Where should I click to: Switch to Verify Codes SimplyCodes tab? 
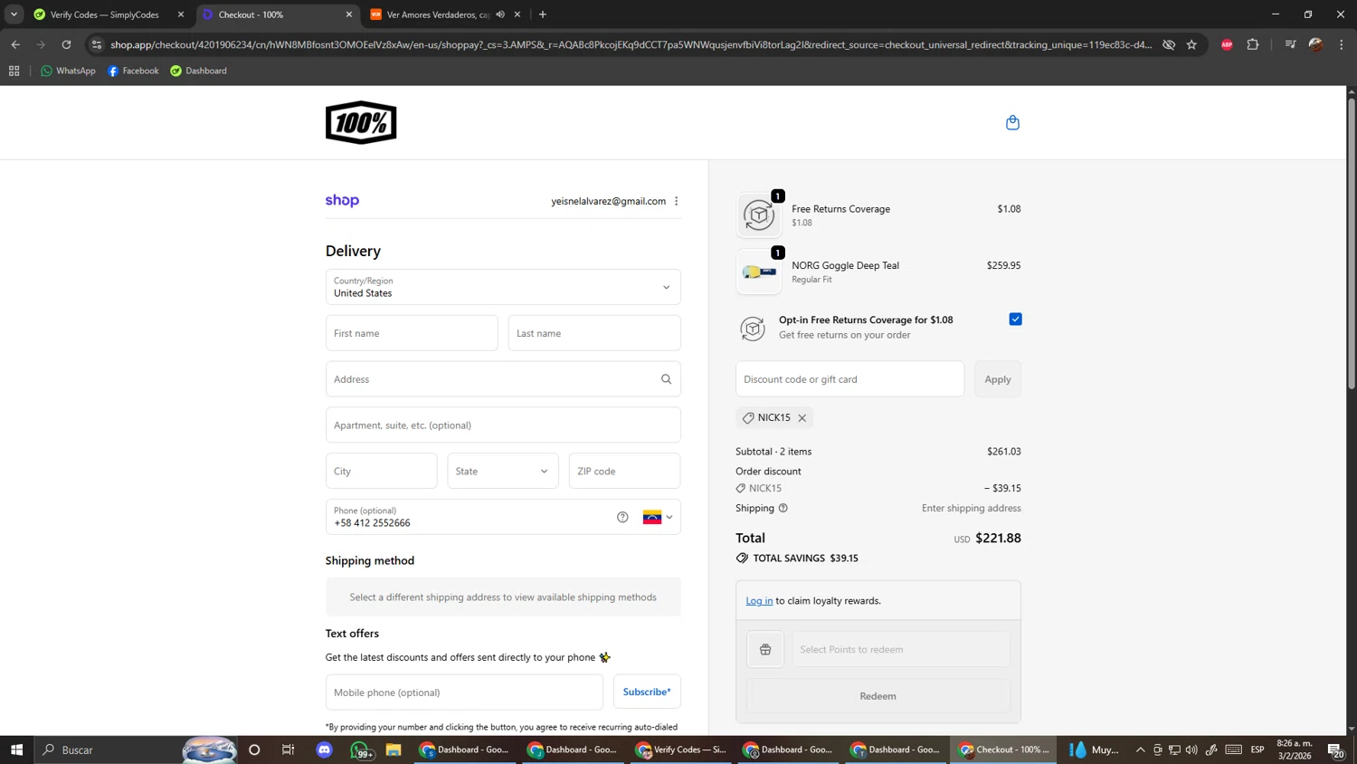tap(104, 14)
